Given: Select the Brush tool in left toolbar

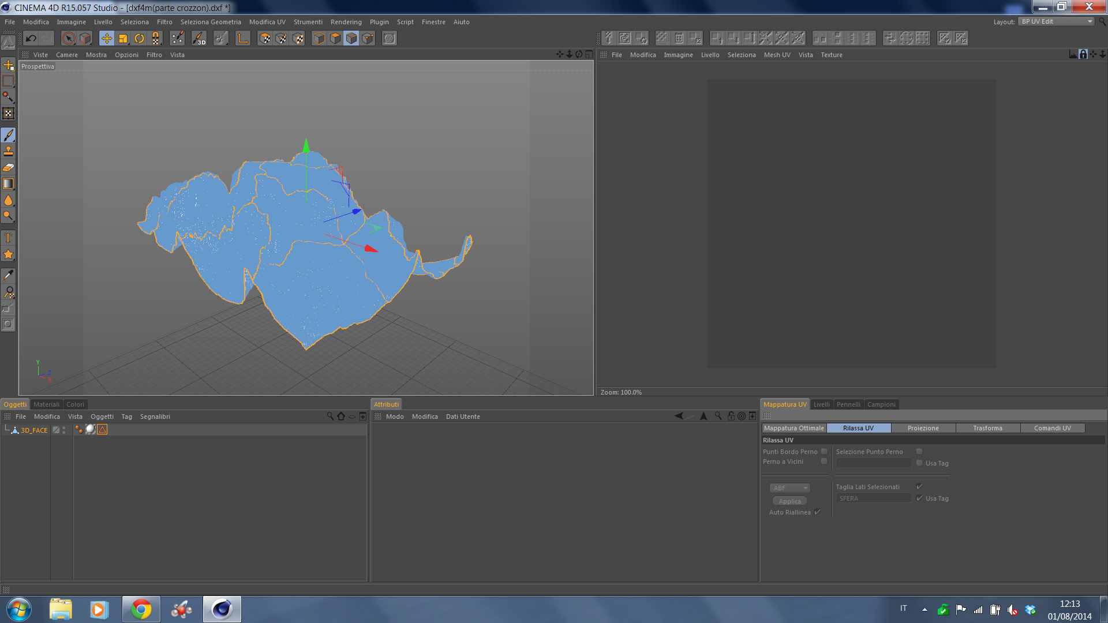Looking at the screenshot, I should coord(9,135).
